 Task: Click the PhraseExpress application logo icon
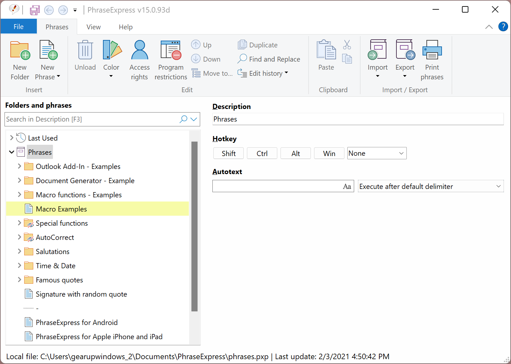tap(14, 9)
